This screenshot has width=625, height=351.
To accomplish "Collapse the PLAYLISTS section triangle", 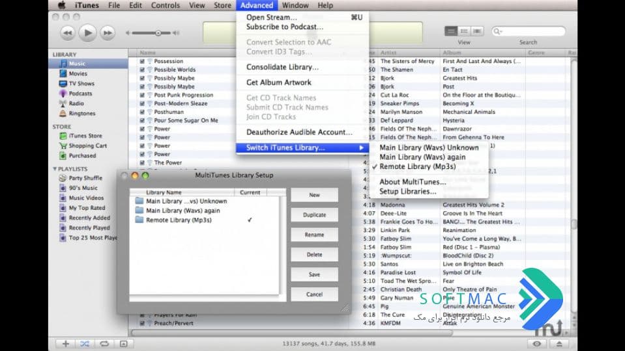I will pyautogui.click(x=55, y=168).
